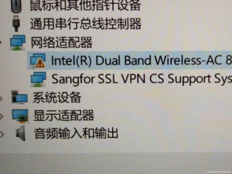Expand the 系统设备 category arrow

click(x=1, y=98)
